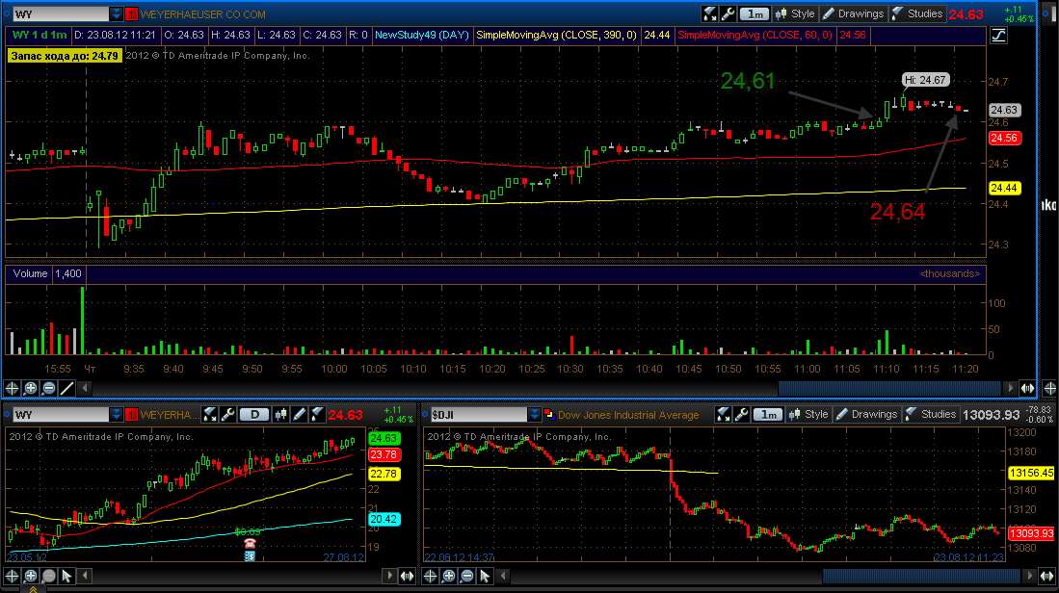
Task: Expand the symbol dropdown on the top WY chart
Action: [117, 14]
